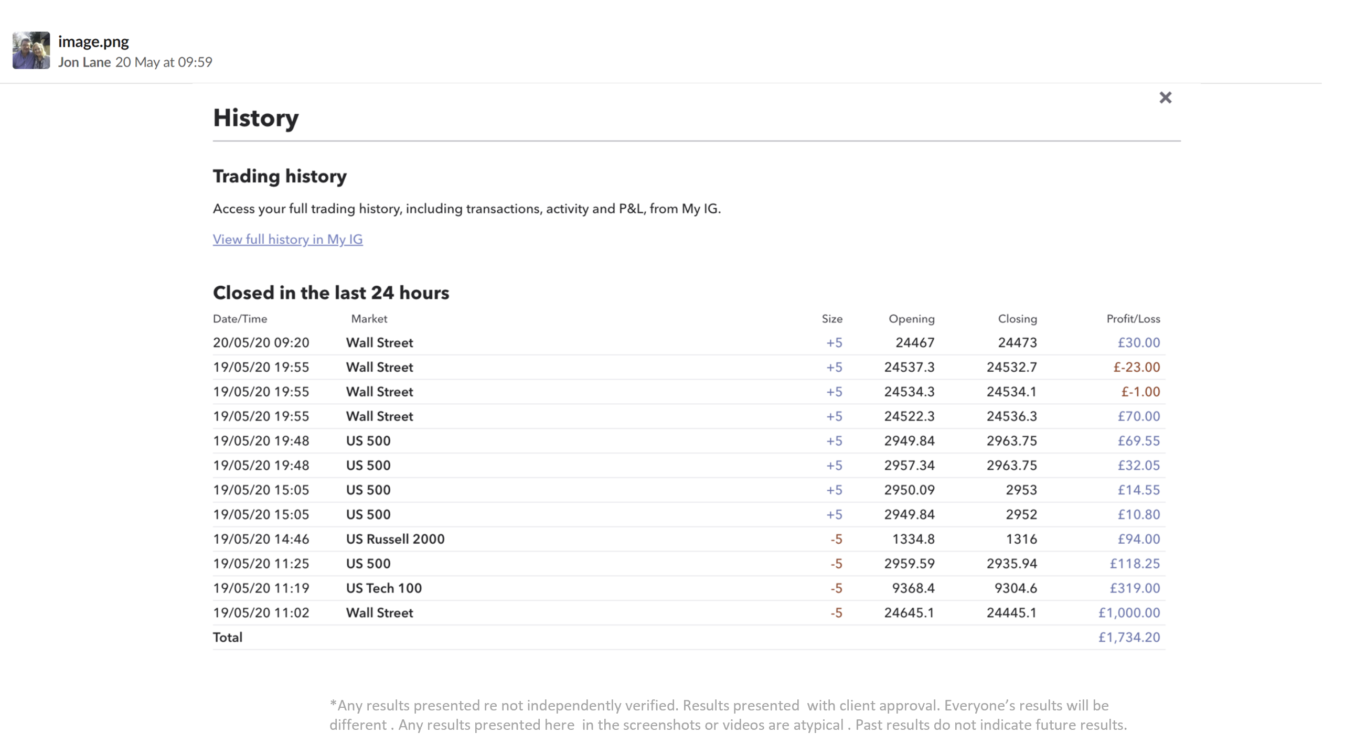Image resolution: width=1345 pixels, height=755 pixels.
Task: Select the £-1.00 loss value
Action: [x=1140, y=392]
